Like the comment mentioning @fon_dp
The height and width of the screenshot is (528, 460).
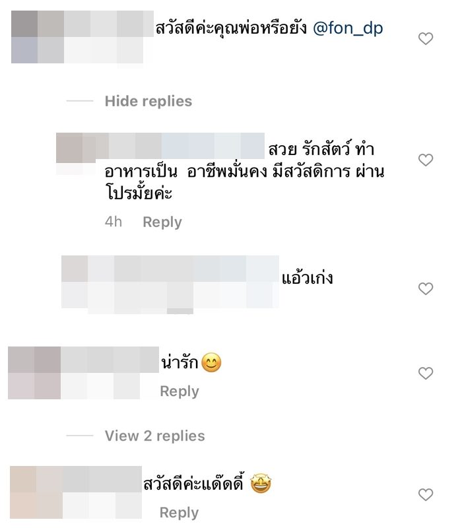click(x=426, y=39)
